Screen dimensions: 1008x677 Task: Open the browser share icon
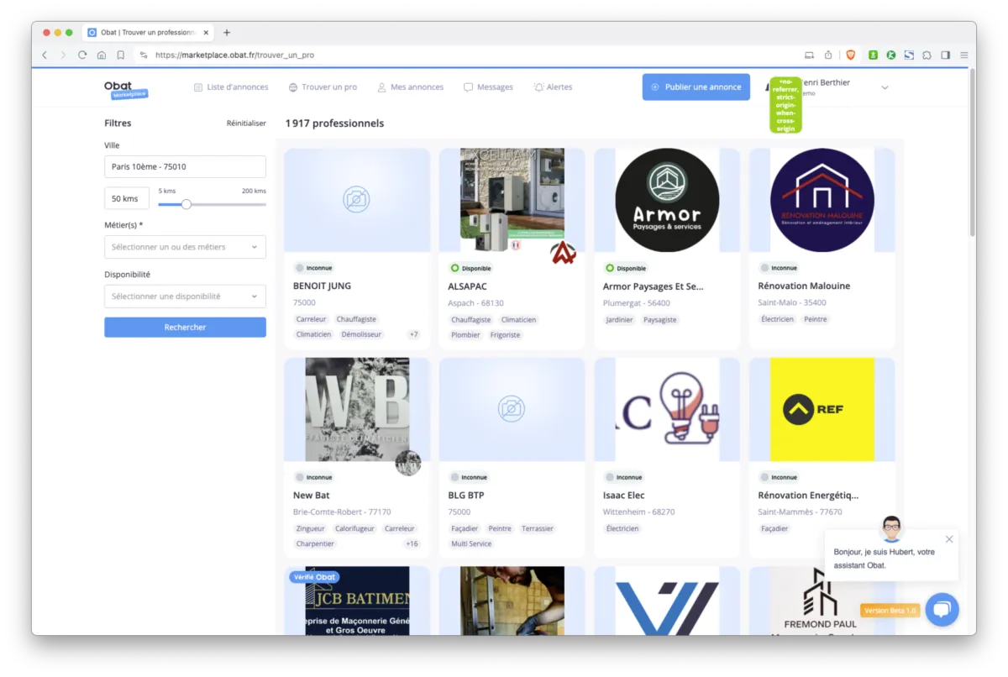[828, 55]
